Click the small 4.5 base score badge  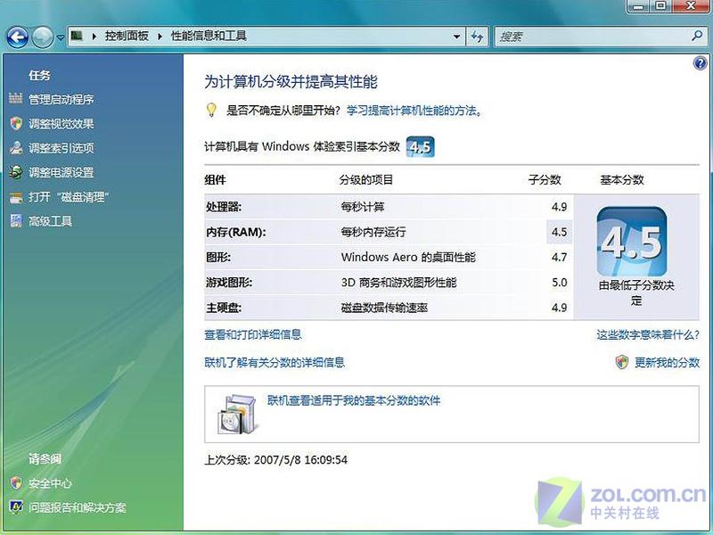pos(420,146)
